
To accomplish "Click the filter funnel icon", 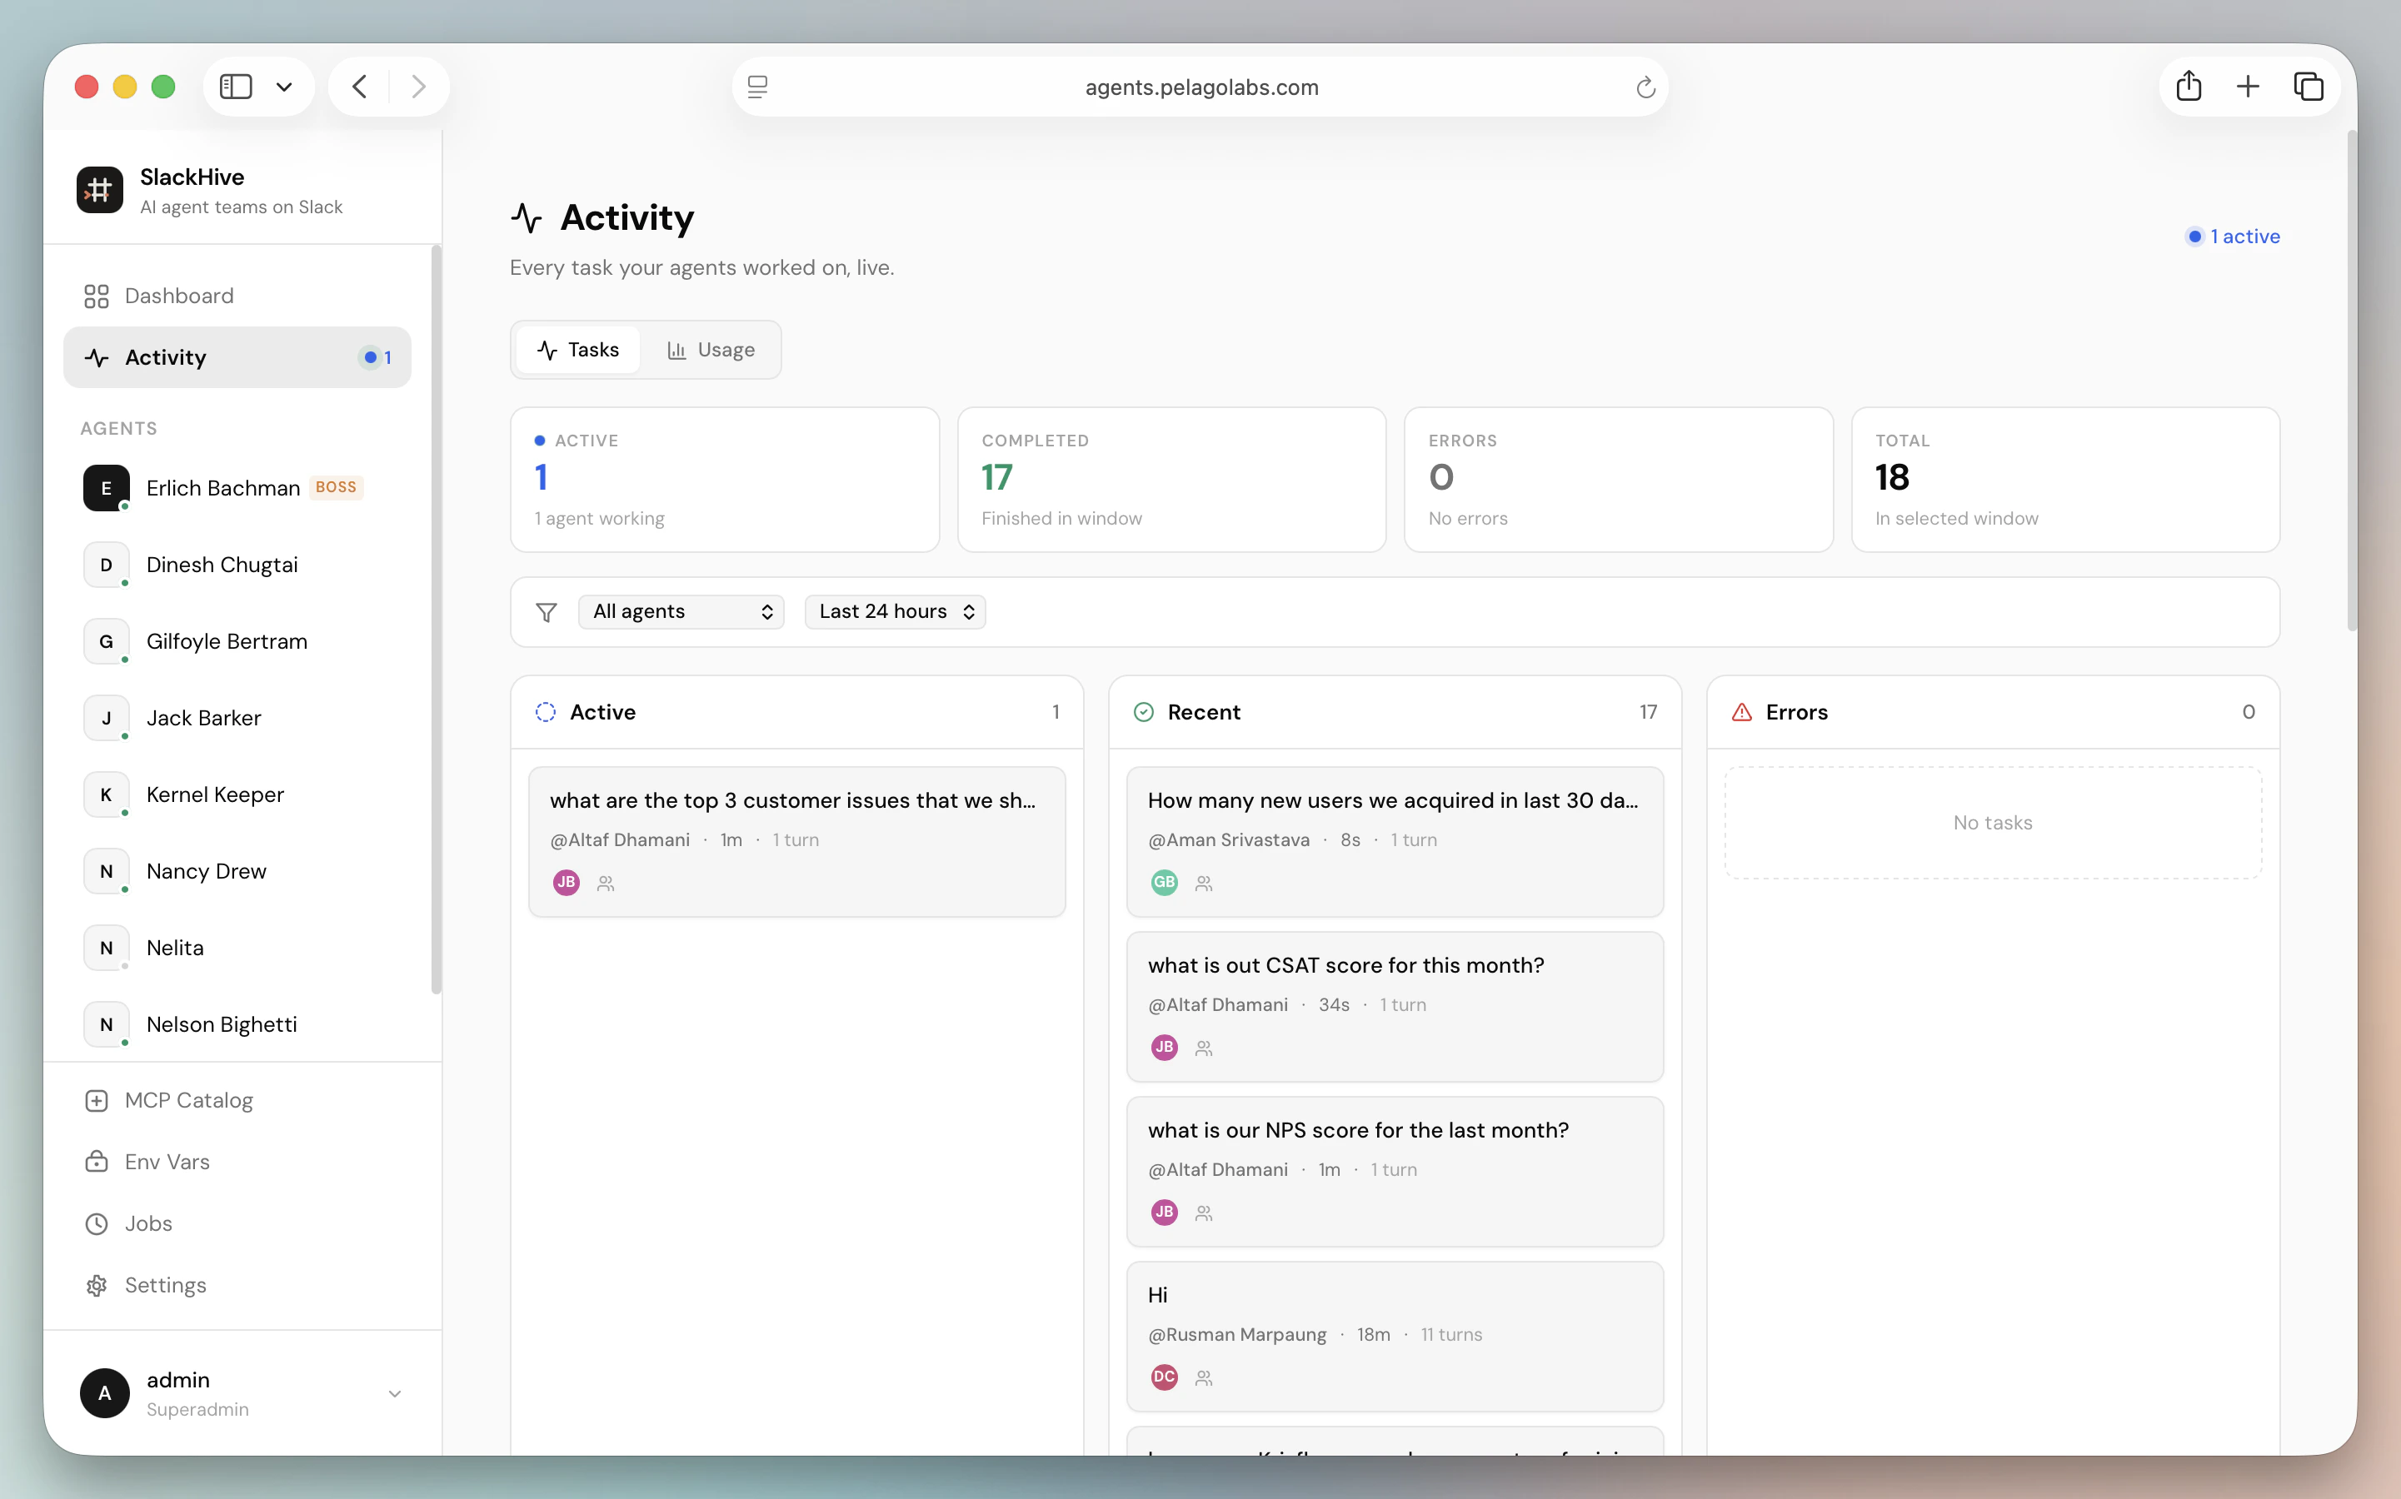I will coord(547,613).
